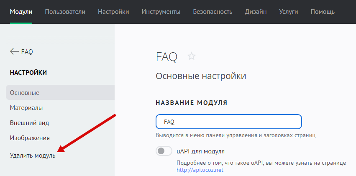This screenshot has height=176, width=356.
Task: Open Изображения settings section
Action: coord(30,138)
